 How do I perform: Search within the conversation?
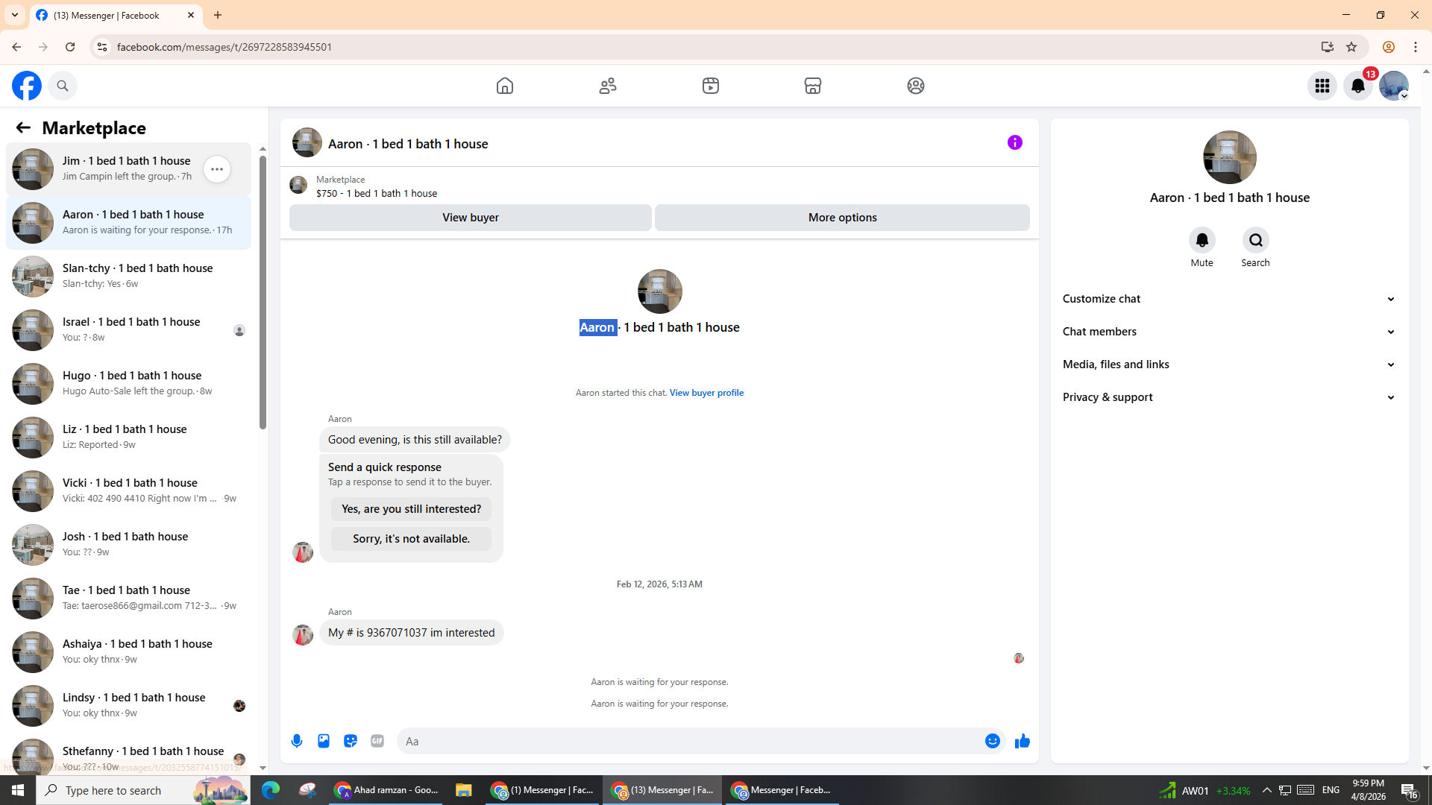coord(1255,240)
